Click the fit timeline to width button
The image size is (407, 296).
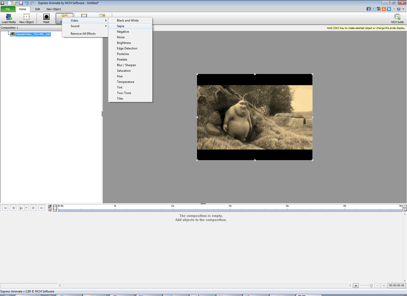click(x=384, y=286)
